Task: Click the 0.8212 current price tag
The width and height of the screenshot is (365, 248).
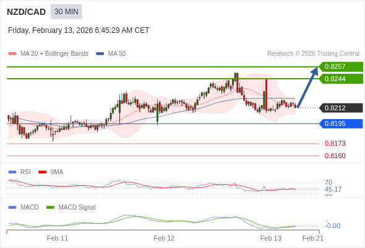Action: click(341, 108)
